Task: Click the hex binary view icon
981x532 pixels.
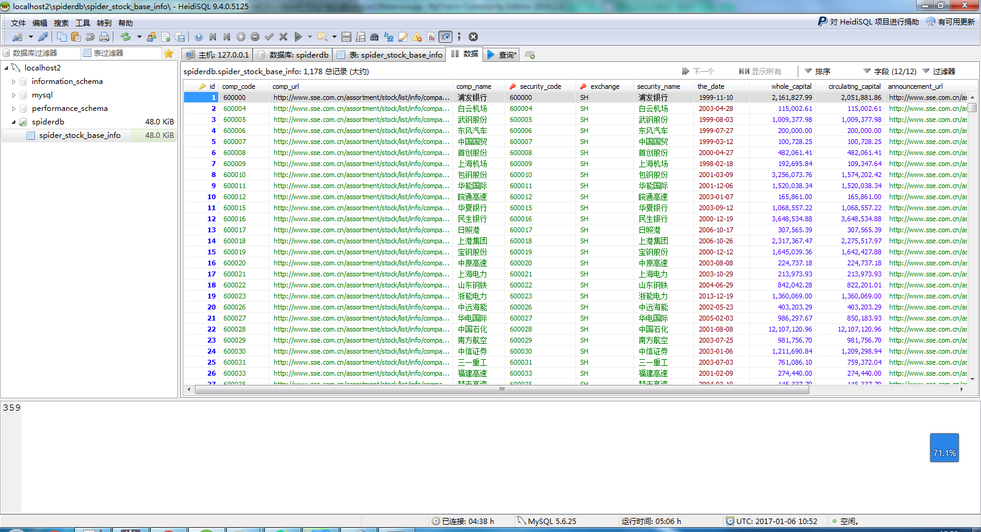Action: 431,37
